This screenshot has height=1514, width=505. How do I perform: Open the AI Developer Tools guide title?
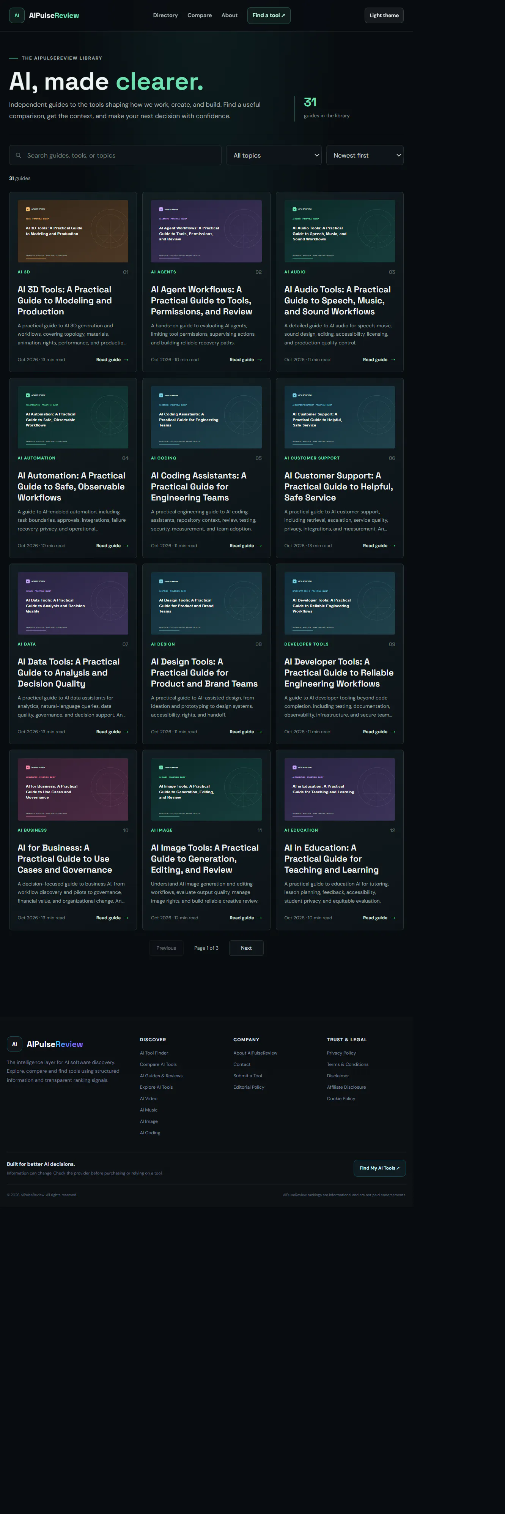(339, 673)
